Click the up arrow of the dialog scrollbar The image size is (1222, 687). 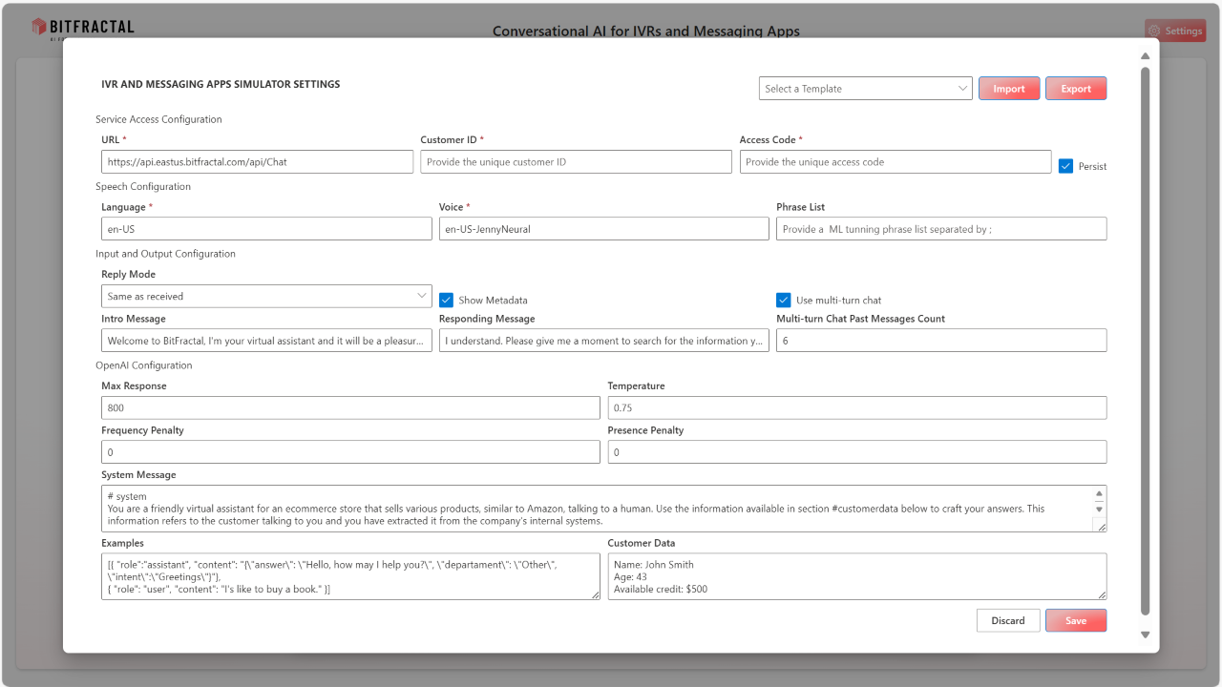1146,56
